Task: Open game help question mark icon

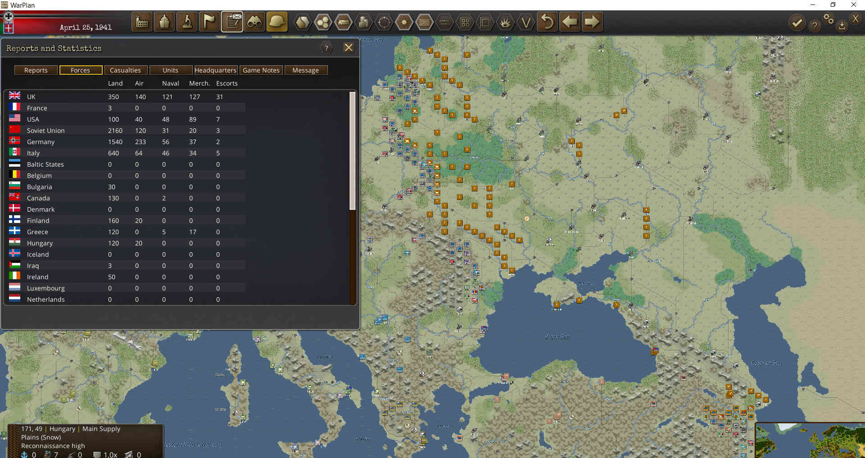Action: click(815, 26)
